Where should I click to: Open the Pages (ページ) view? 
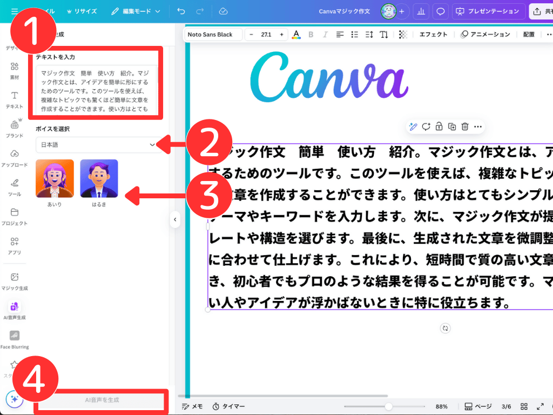click(478, 406)
